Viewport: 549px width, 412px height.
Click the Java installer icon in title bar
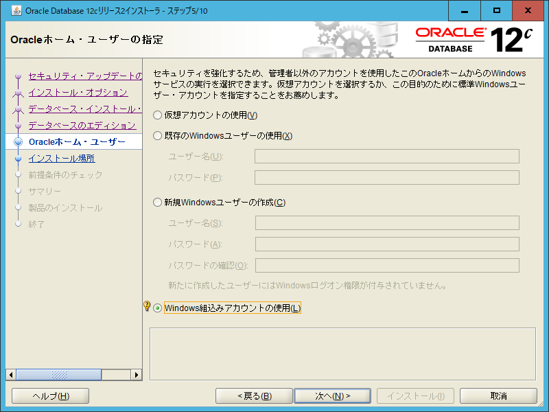tap(16, 10)
